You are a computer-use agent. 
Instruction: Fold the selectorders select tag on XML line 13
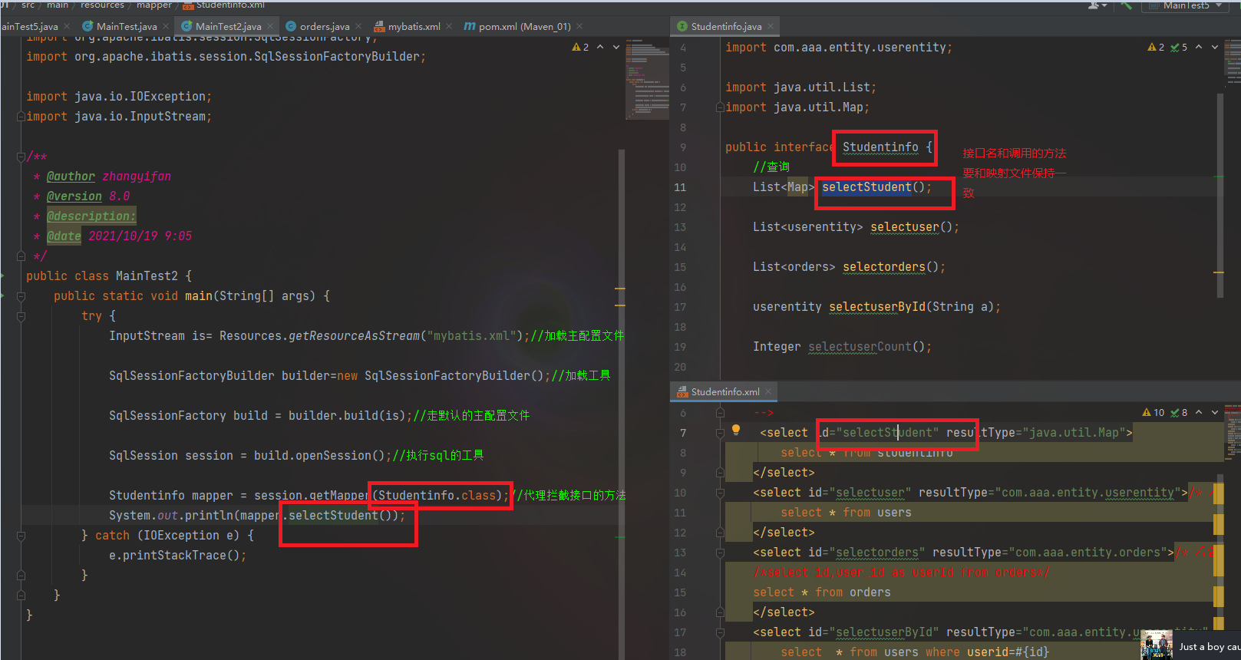(x=720, y=553)
